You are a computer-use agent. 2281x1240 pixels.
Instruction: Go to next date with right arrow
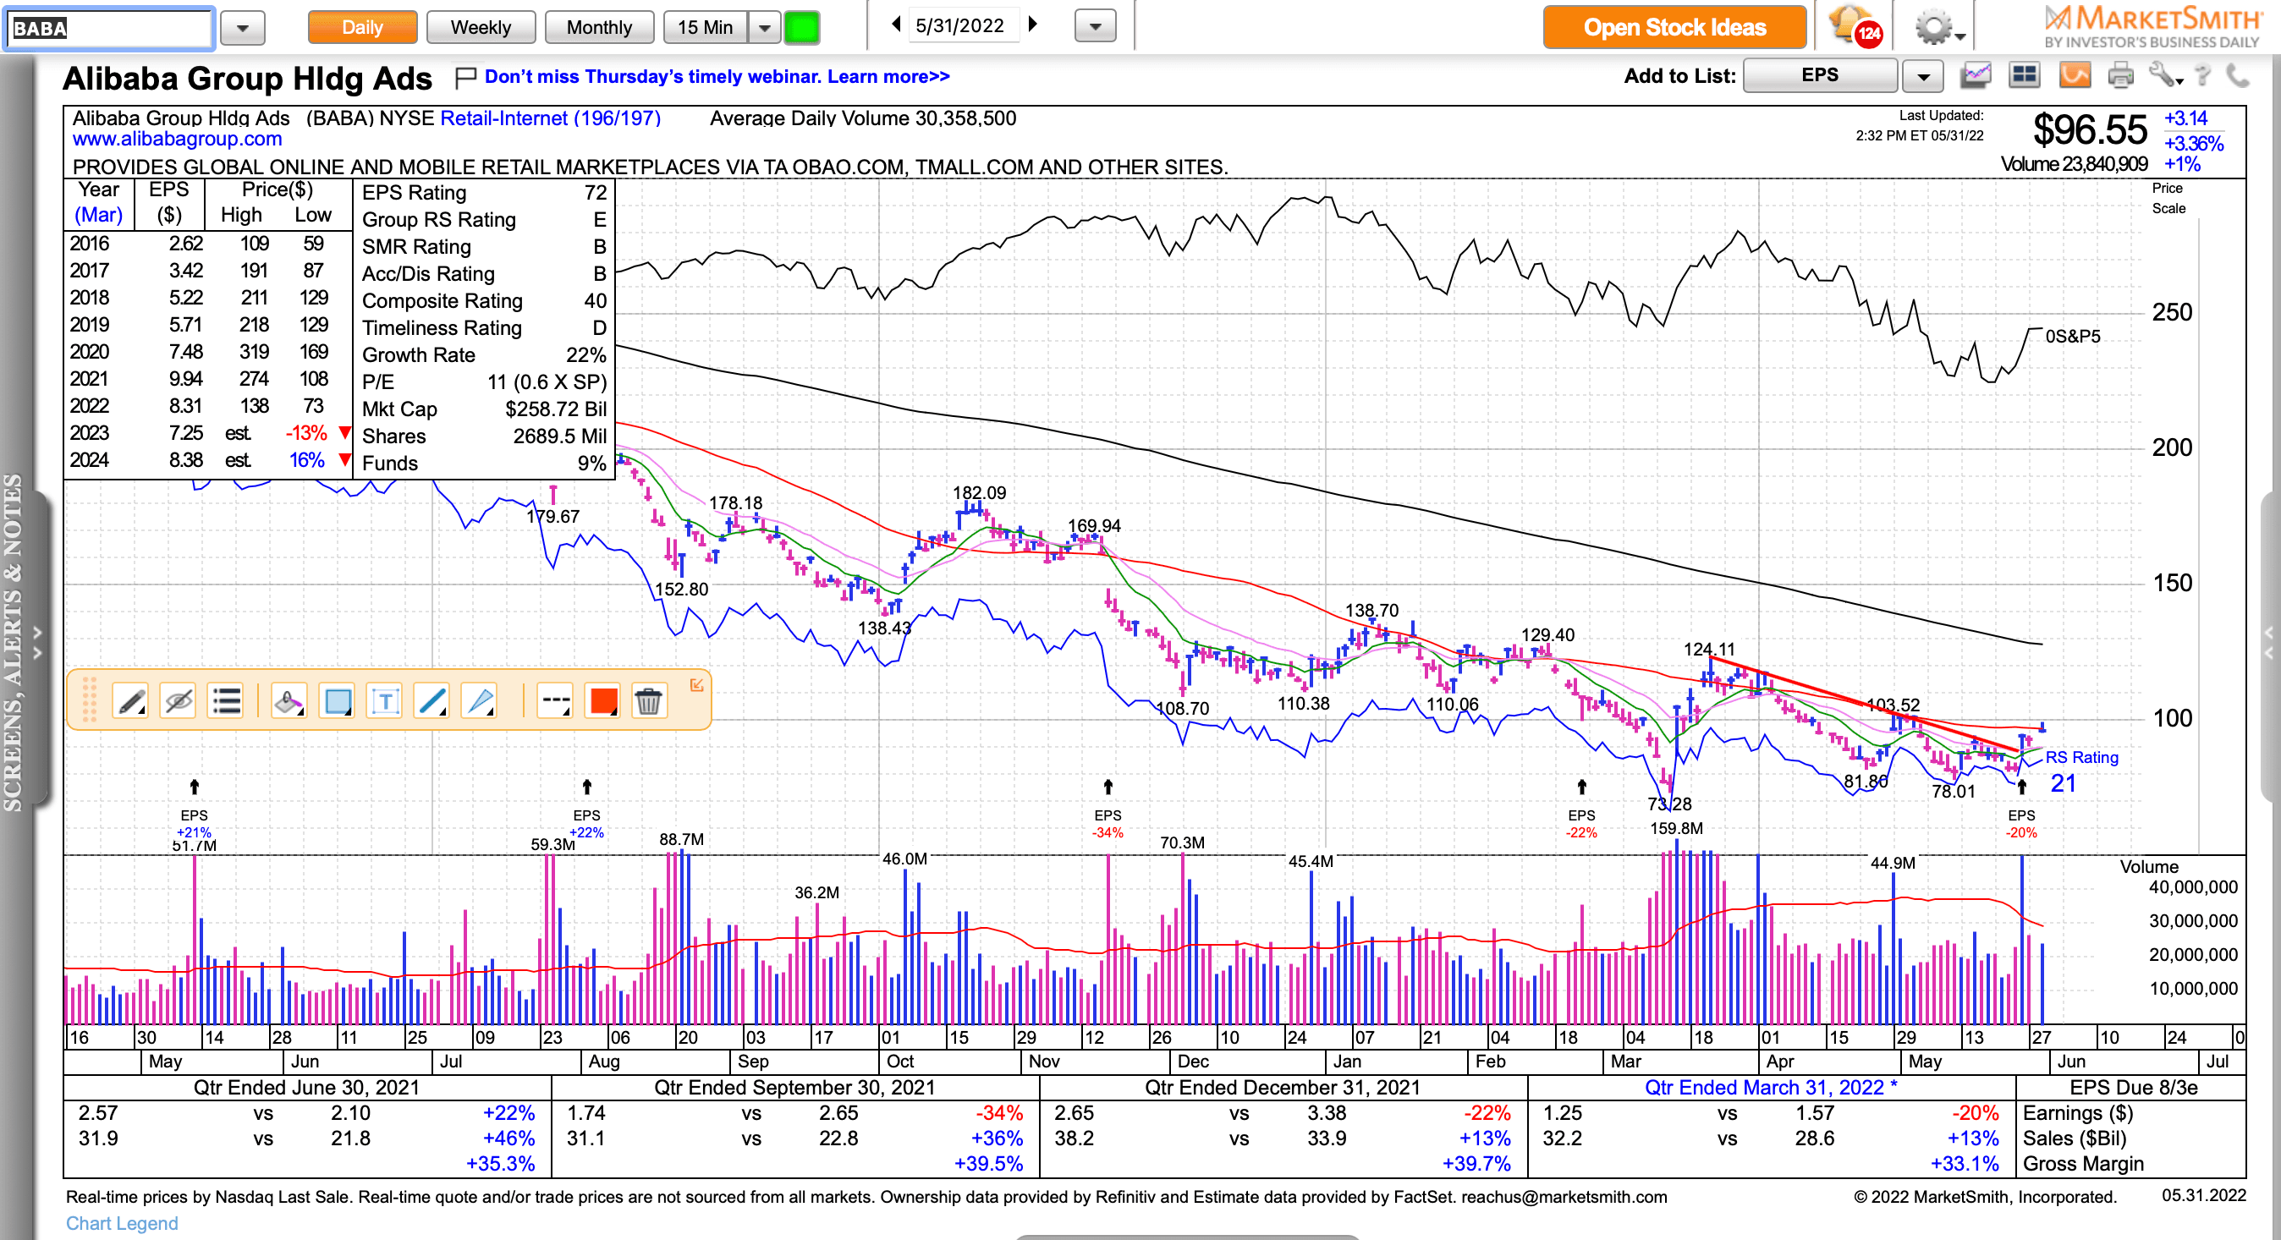tap(1032, 25)
